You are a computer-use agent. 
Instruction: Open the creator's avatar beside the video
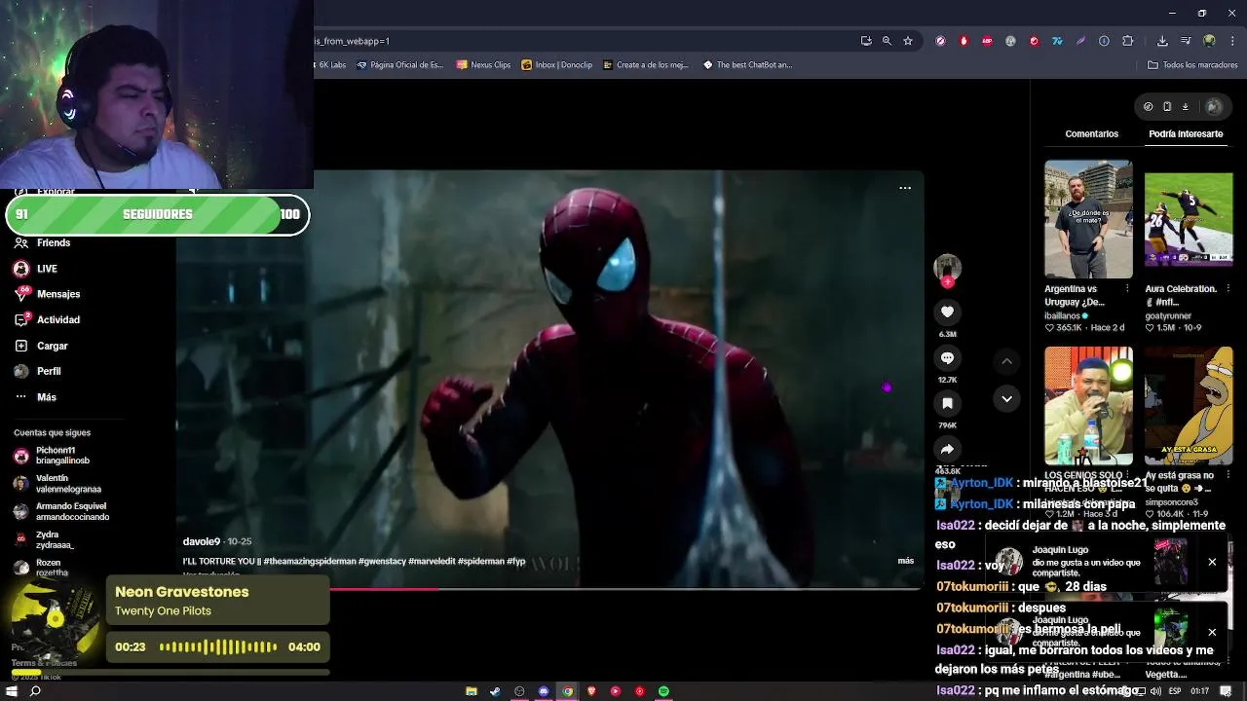947,267
